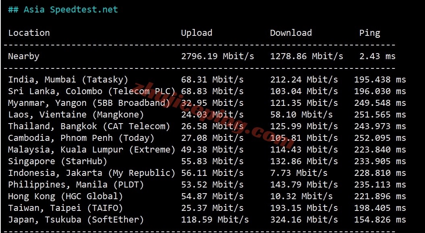Click the Nearby 2796.19 Mbit/s upload value

[217, 56]
